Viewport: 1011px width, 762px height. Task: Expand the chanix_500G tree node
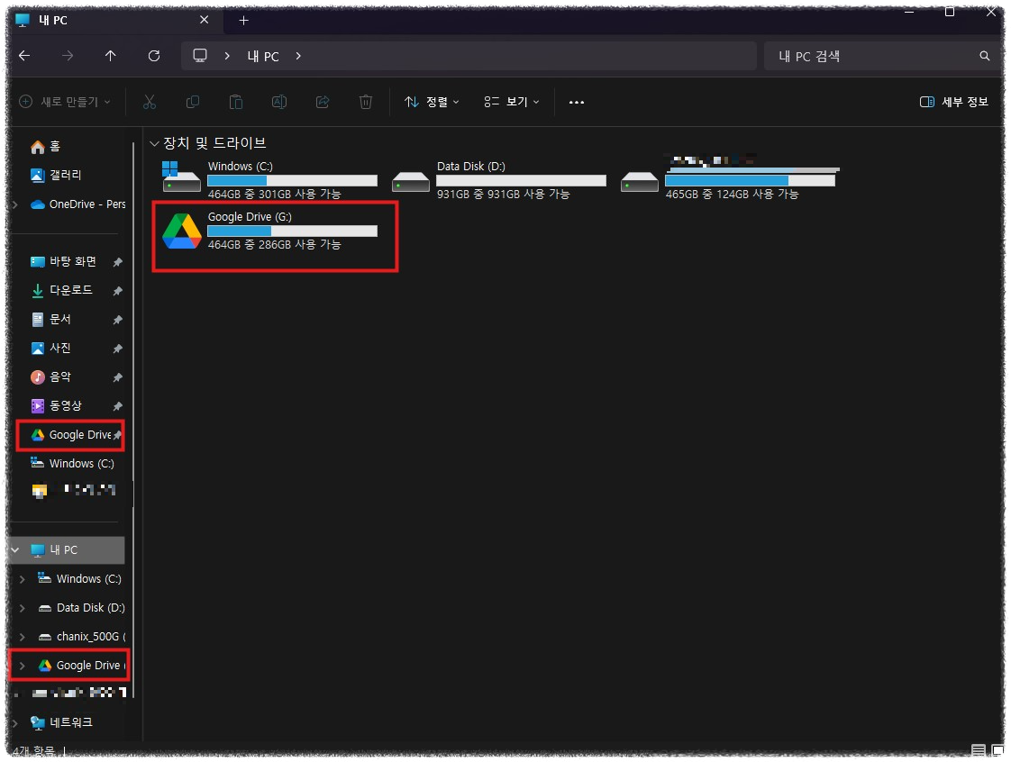(x=22, y=637)
